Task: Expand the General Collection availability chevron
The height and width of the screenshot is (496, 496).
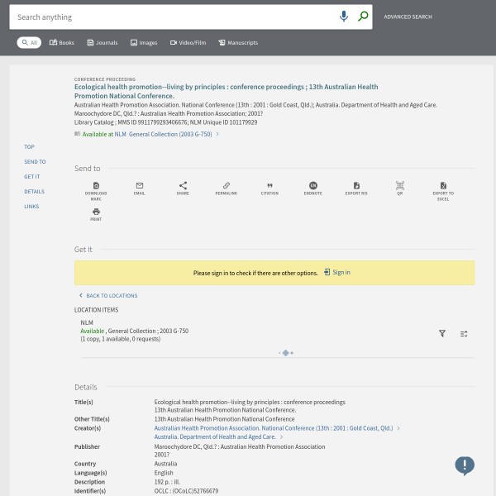Action: tap(217, 134)
